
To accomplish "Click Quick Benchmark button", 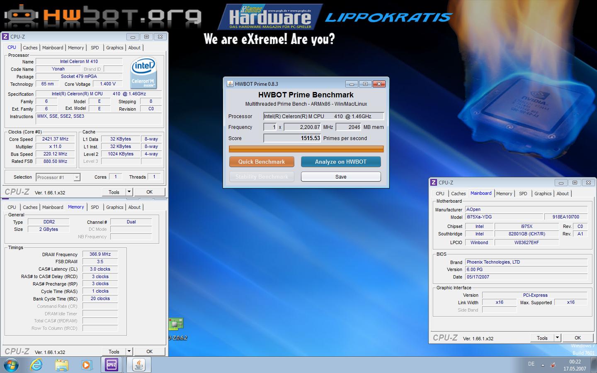I will [262, 162].
